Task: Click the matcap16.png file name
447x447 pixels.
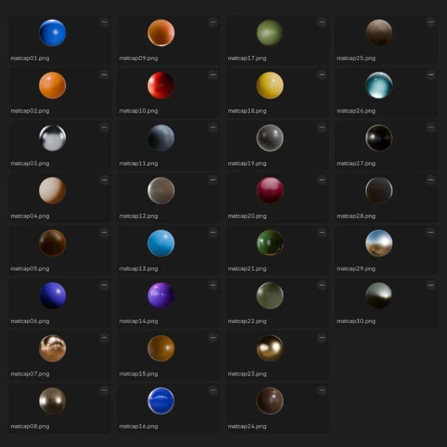Action: (138, 427)
